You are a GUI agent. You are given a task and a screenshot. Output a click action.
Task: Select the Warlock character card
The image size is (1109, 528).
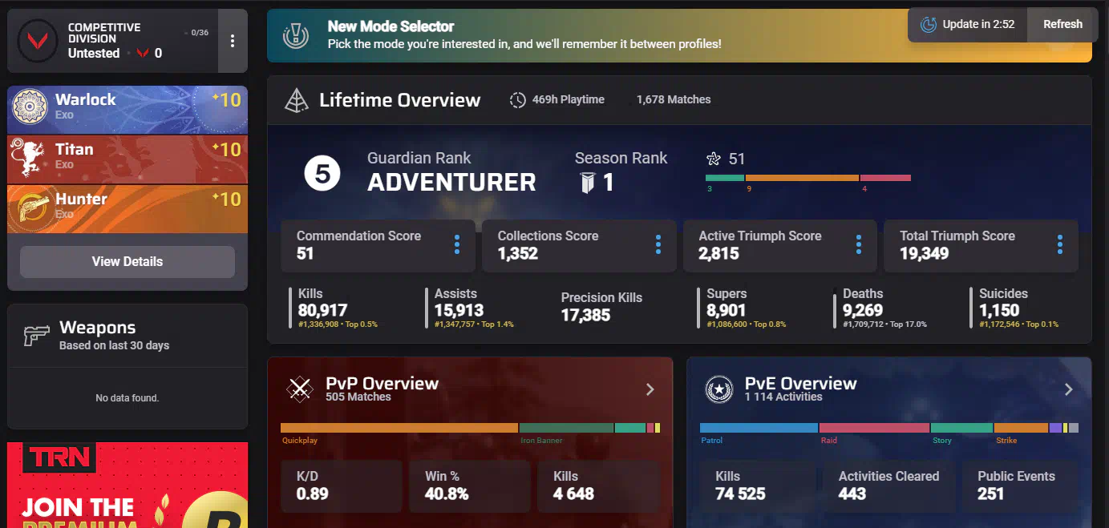coord(127,109)
